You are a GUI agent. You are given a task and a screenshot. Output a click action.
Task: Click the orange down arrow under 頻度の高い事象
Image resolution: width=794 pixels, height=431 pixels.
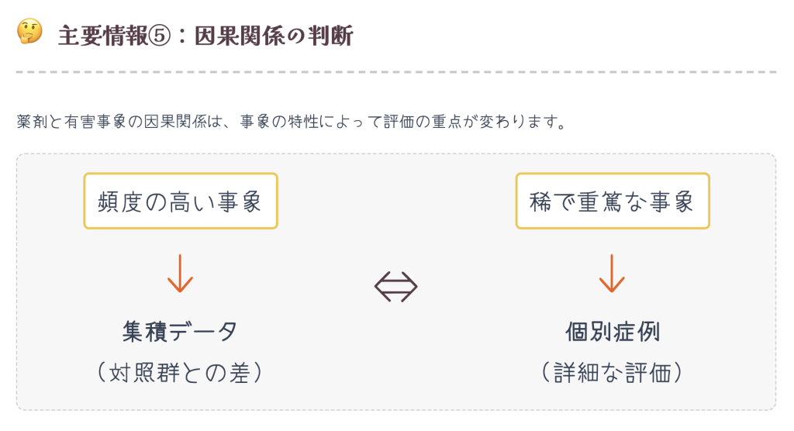[180, 273]
